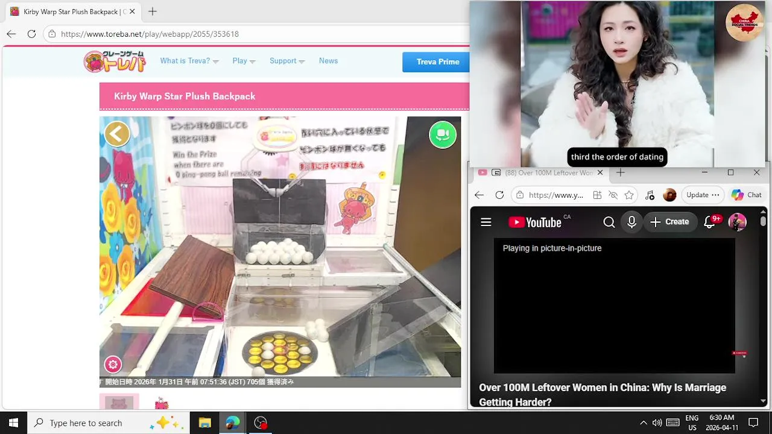Click the Toreba logo
The width and height of the screenshot is (772, 434).
tap(115, 61)
